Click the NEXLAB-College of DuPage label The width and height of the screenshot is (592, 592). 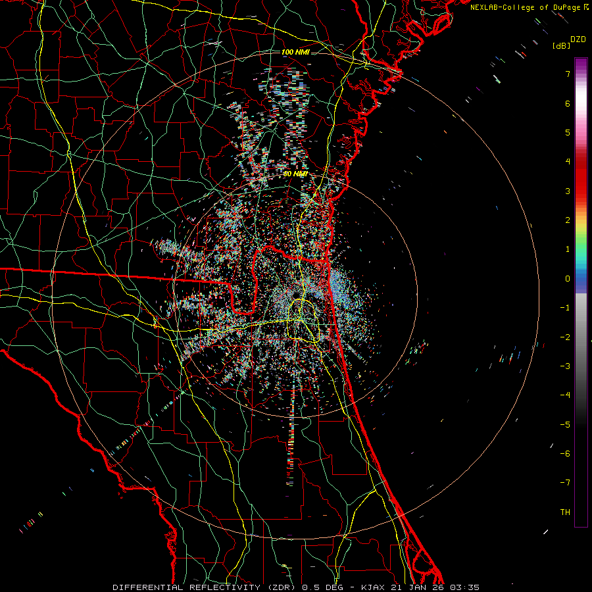coord(530,7)
